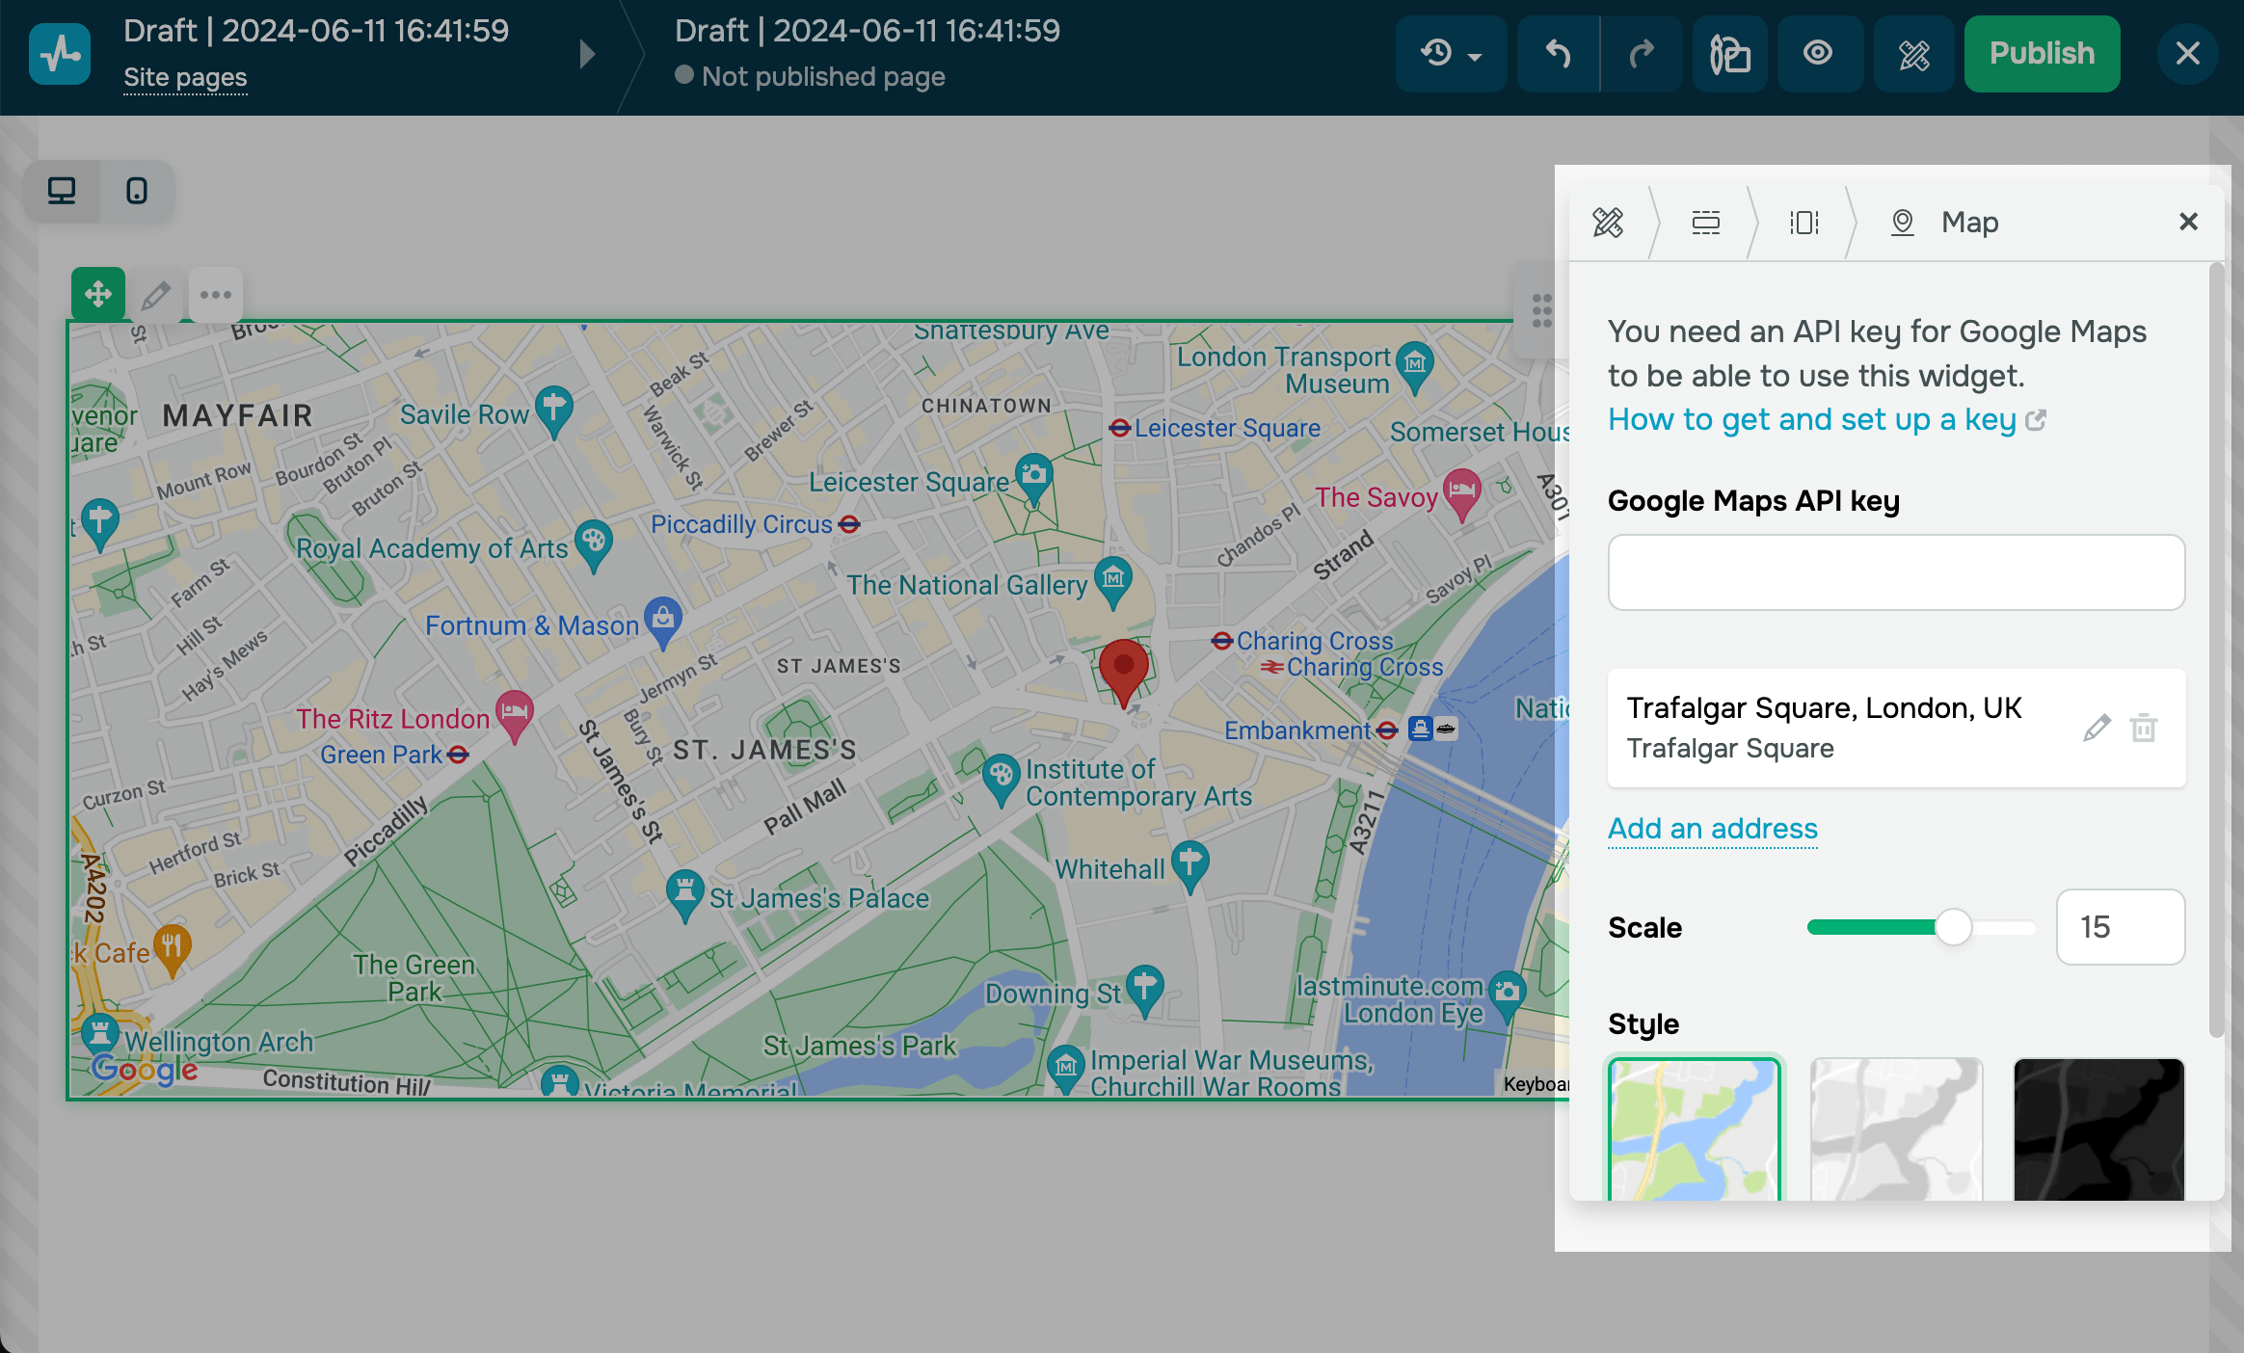
Task: Delete the Trafalgar Square address
Action: pyautogui.click(x=2144, y=728)
